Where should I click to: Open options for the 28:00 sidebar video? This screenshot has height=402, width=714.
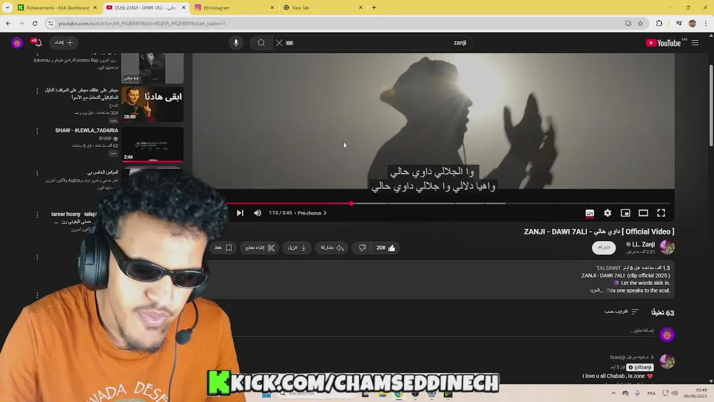click(x=37, y=91)
